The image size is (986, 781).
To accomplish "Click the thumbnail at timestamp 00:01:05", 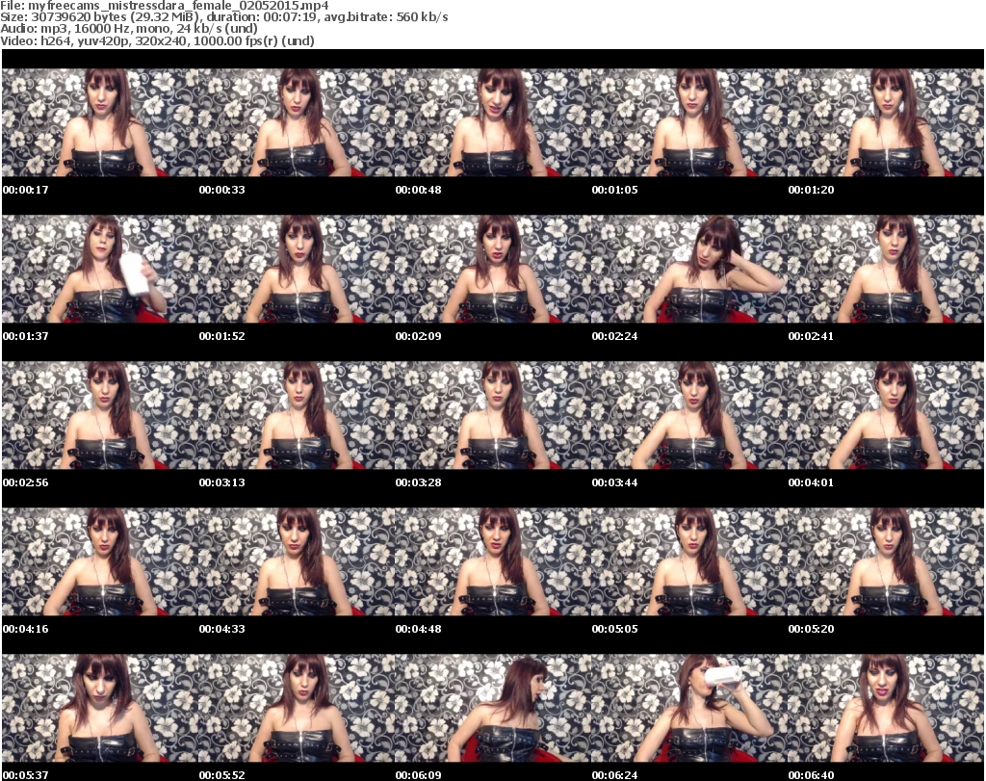I will click(689, 122).
